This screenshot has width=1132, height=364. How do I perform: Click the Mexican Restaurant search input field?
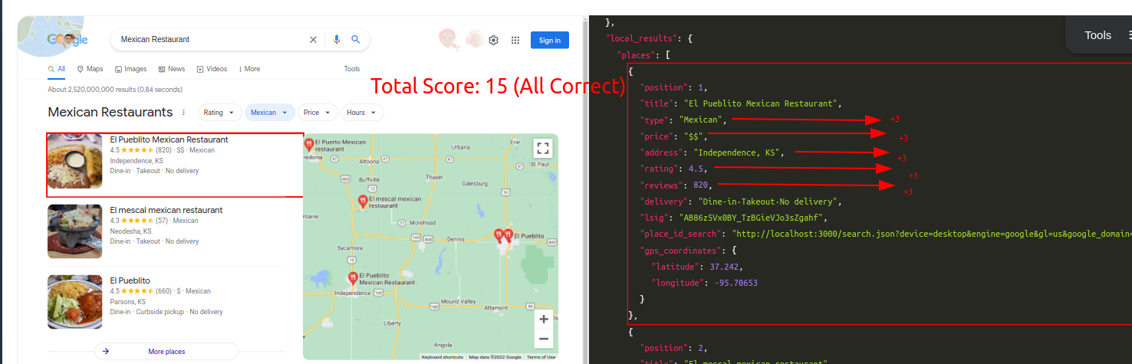[211, 40]
